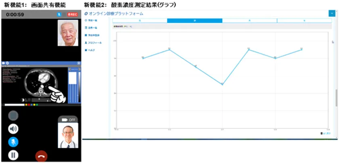Click the white box in the CT side panel

(73, 78)
